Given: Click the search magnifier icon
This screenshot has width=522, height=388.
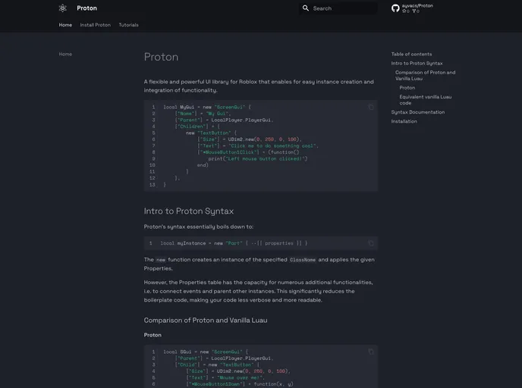Looking at the screenshot, I should pos(306,8).
